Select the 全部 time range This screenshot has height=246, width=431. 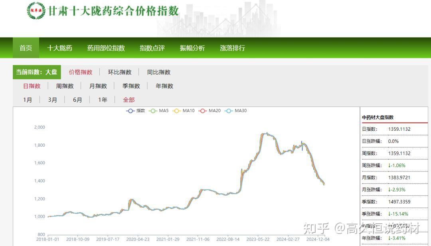pyautogui.click(x=129, y=100)
